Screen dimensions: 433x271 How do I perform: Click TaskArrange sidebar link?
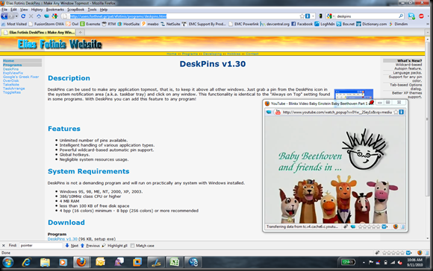(x=13, y=89)
